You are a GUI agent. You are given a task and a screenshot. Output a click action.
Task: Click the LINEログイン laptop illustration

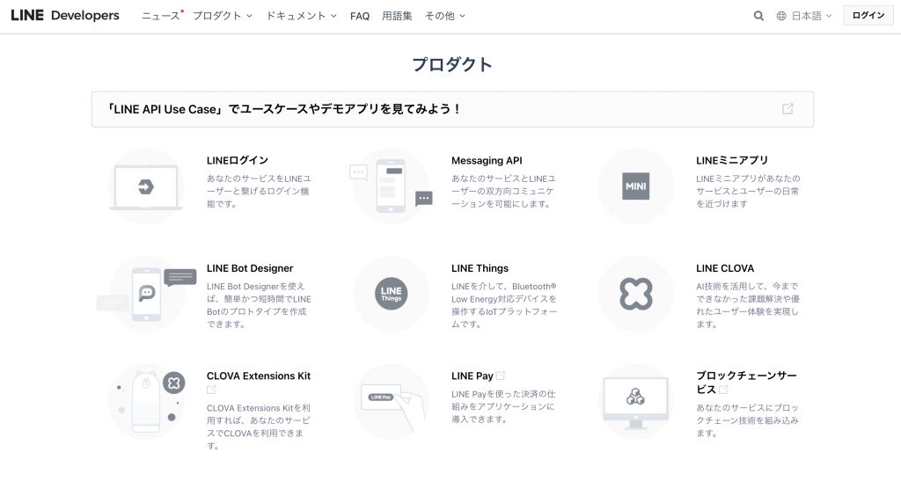tap(146, 186)
